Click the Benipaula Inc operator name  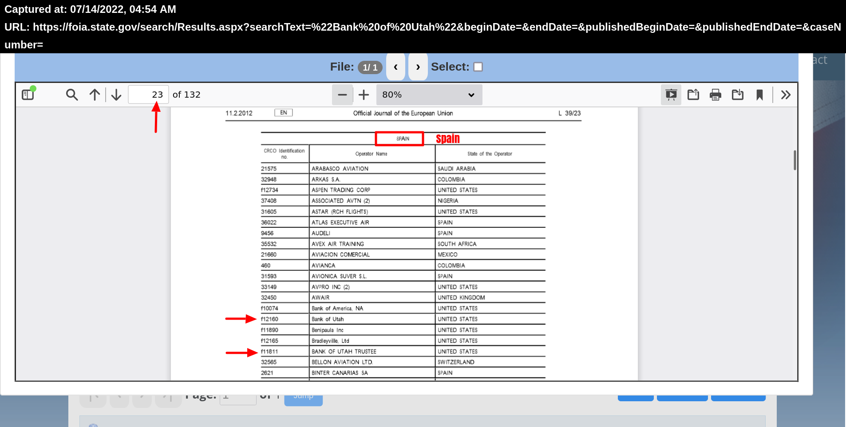[328, 330]
